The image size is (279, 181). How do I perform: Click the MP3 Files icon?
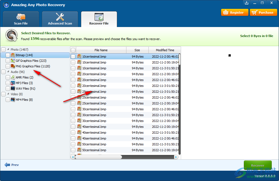tap(13, 83)
